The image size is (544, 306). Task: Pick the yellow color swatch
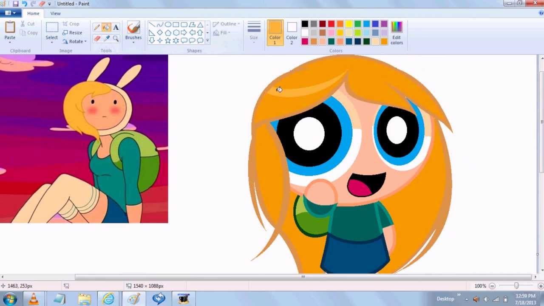pos(349,24)
